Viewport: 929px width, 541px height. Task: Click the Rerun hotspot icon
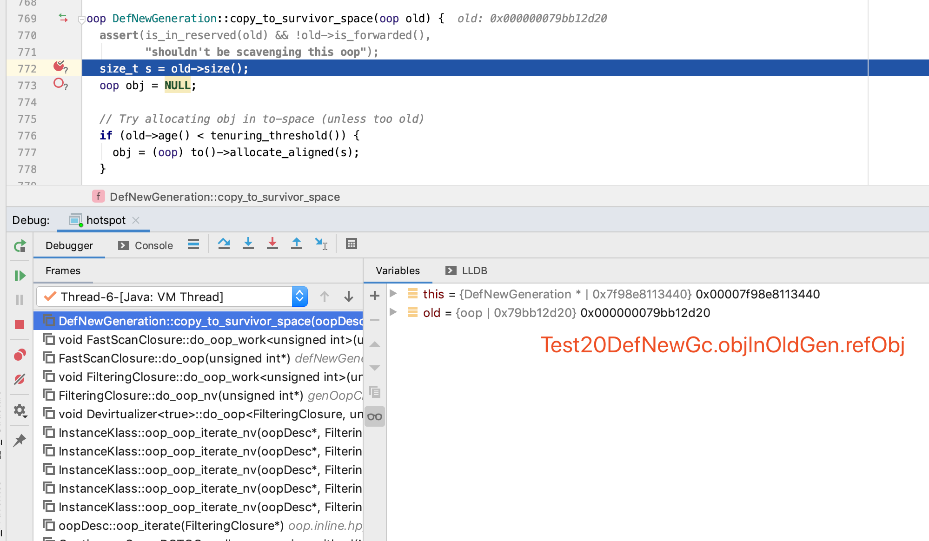click(x=20, y=246)
